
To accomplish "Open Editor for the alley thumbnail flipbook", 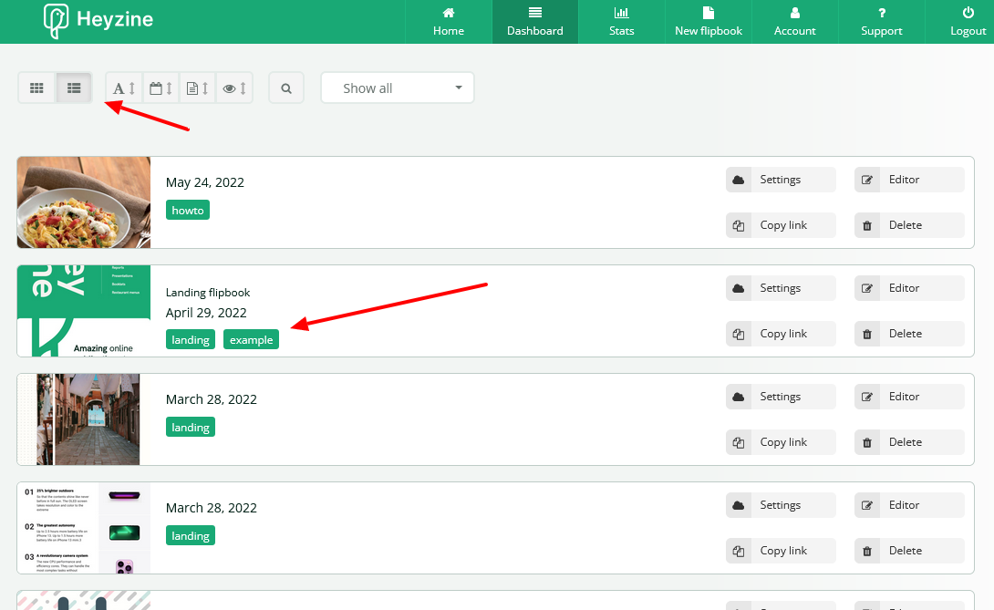I will click(910, 397).
